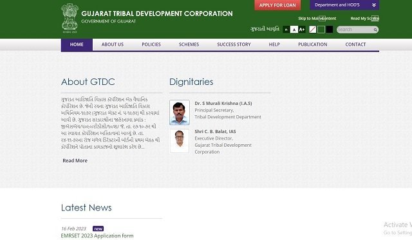Decrease font size with A- button
This screenshot has width=412, height=240.
[x=286, y=30]
